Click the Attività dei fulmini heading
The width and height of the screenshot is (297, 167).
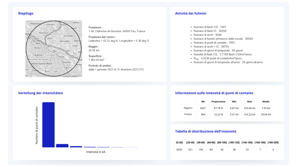coord(191,13)
